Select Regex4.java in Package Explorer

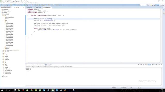point(10,38)
